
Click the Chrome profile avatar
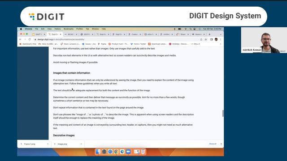pyautogui.click(x=216, y=39)
